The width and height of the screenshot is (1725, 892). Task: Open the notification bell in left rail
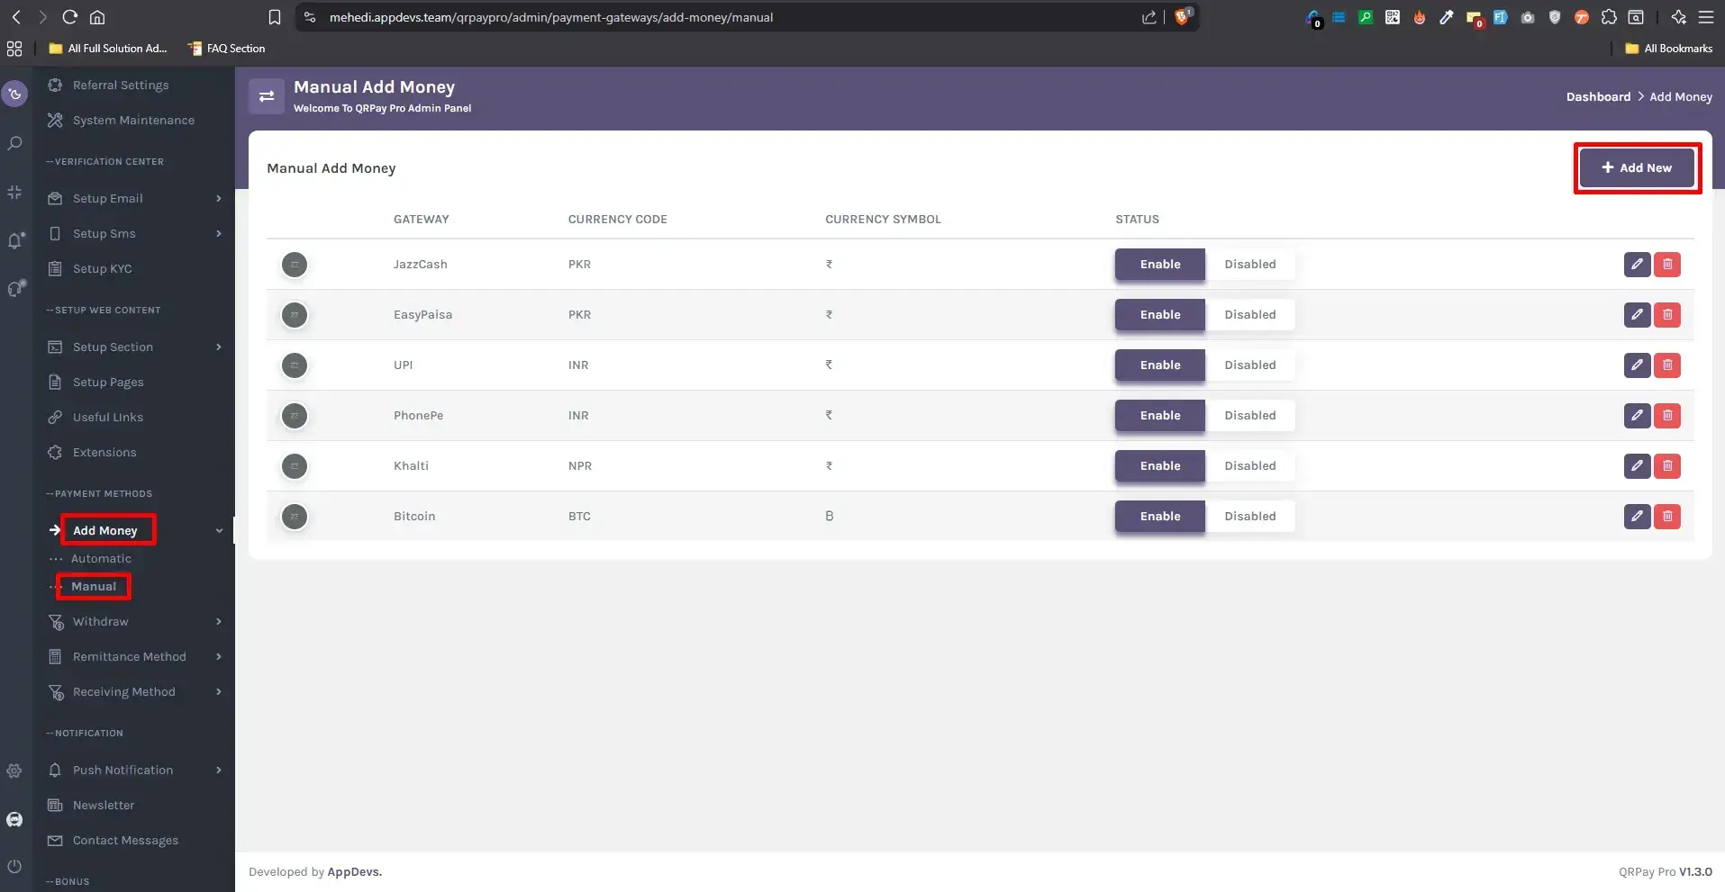coord(14,240)
